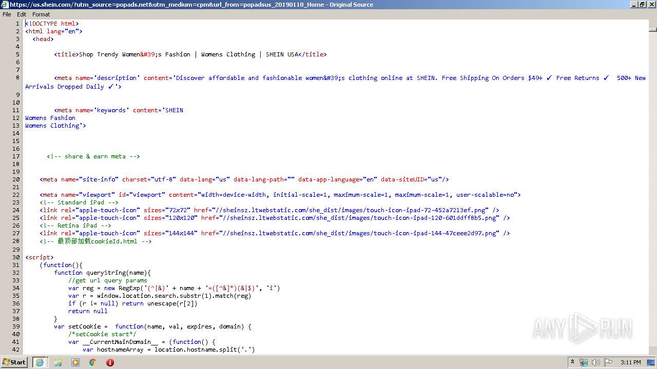Open the Edit menu

[x=22, y=14]
